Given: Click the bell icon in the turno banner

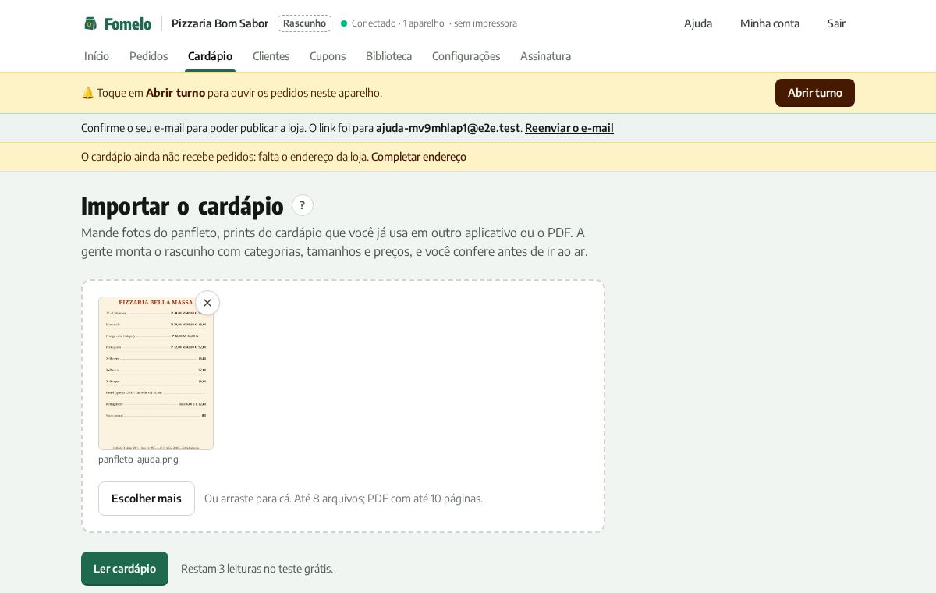Looking at the screenshot, I should [x=87, y=93].
